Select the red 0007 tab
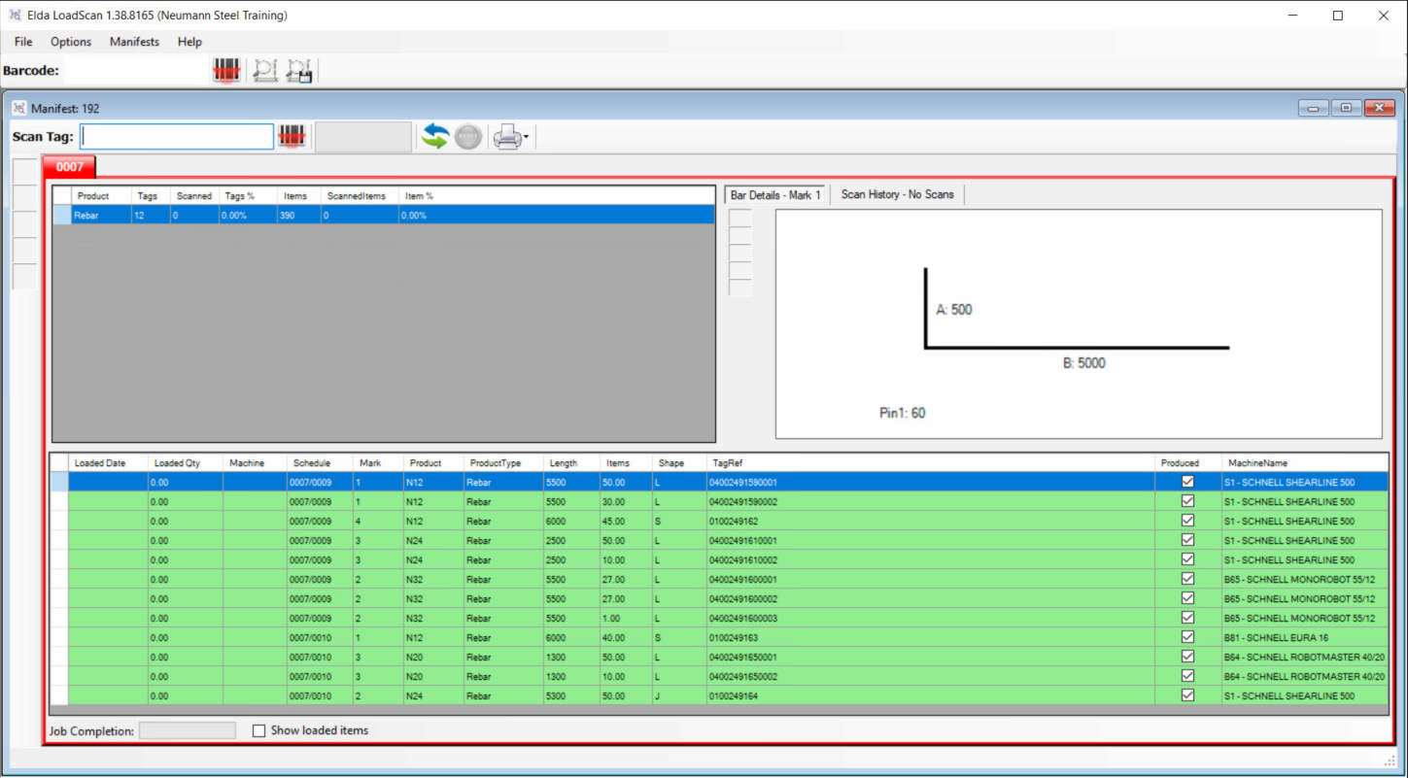Screen dimensions: 1408x778 tap(69, 167)
